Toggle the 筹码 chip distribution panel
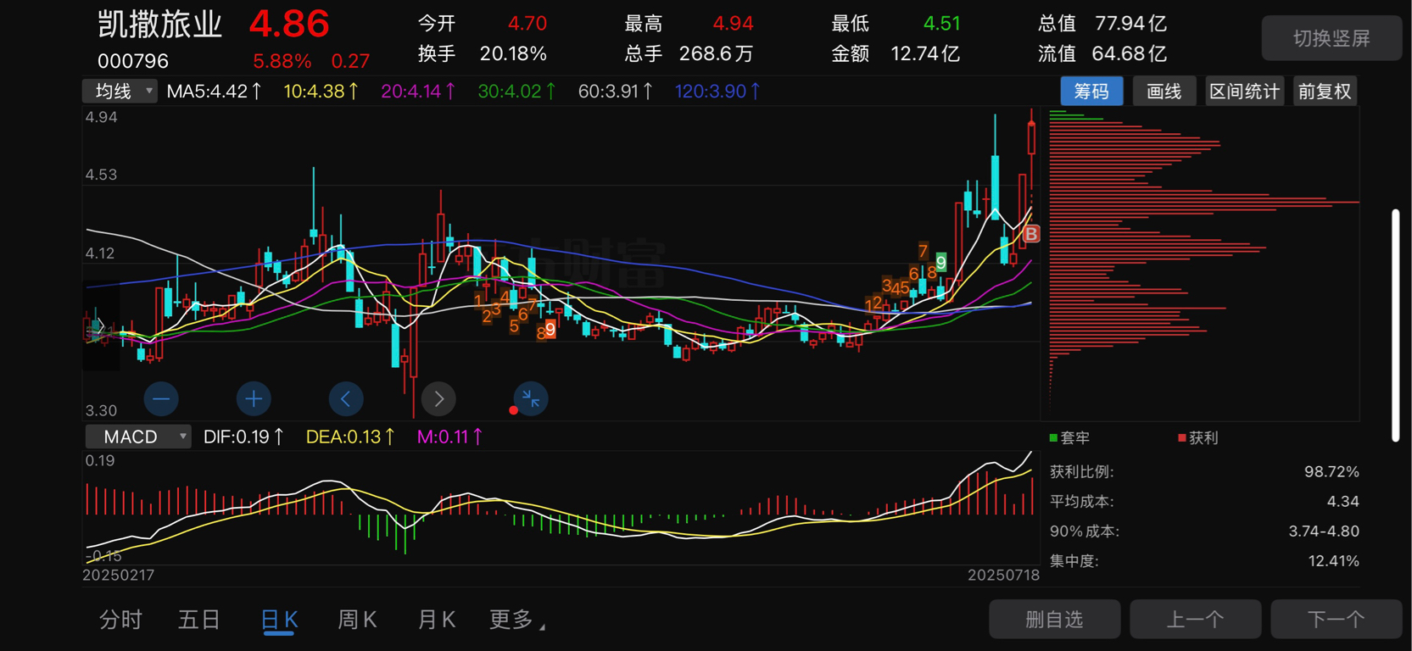 [x=1091, y=92]
